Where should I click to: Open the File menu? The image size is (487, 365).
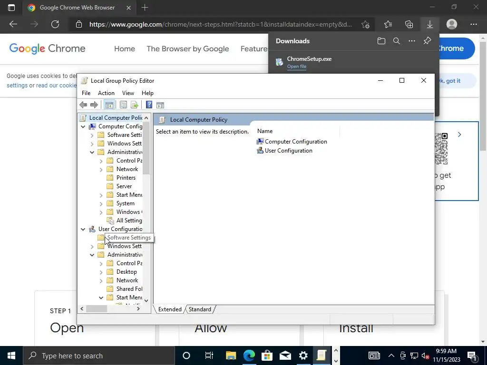click(86, 93)
